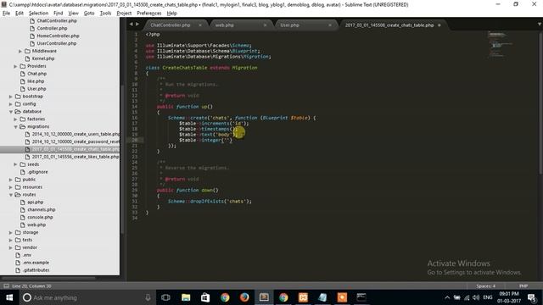Open like.php in sidebar
Image resolution: width=543 pixels, height=305 pixels.
tap(36, 81)
